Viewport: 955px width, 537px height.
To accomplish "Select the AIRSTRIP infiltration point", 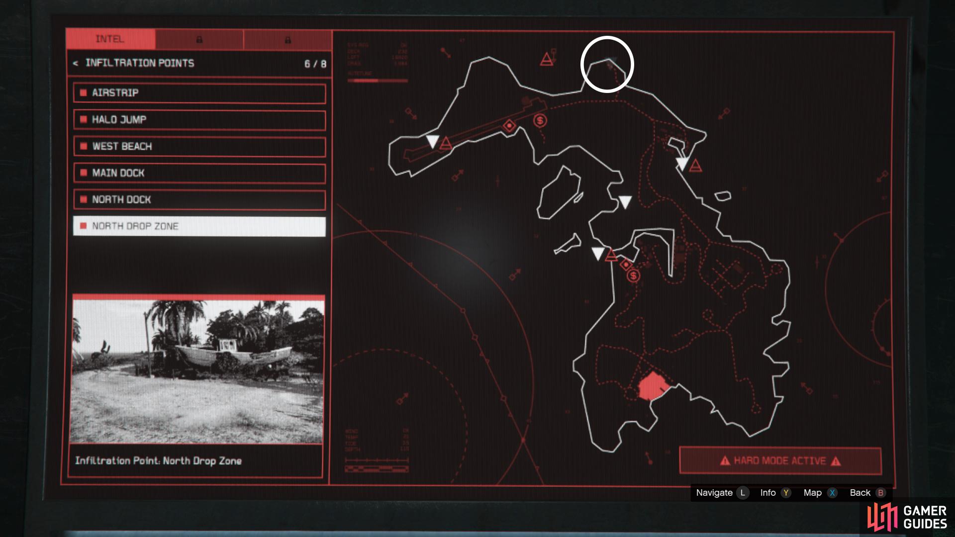I will click(x=199, y=93).
